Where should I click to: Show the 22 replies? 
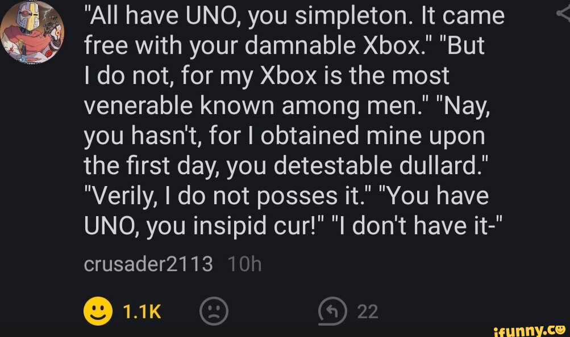click(x=367, y=310)
